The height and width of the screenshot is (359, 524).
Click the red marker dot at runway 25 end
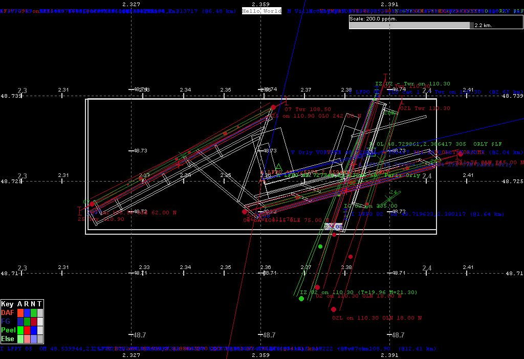[x=92, y=204]
